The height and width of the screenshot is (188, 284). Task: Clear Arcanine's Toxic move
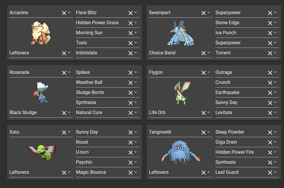point(130,43)
